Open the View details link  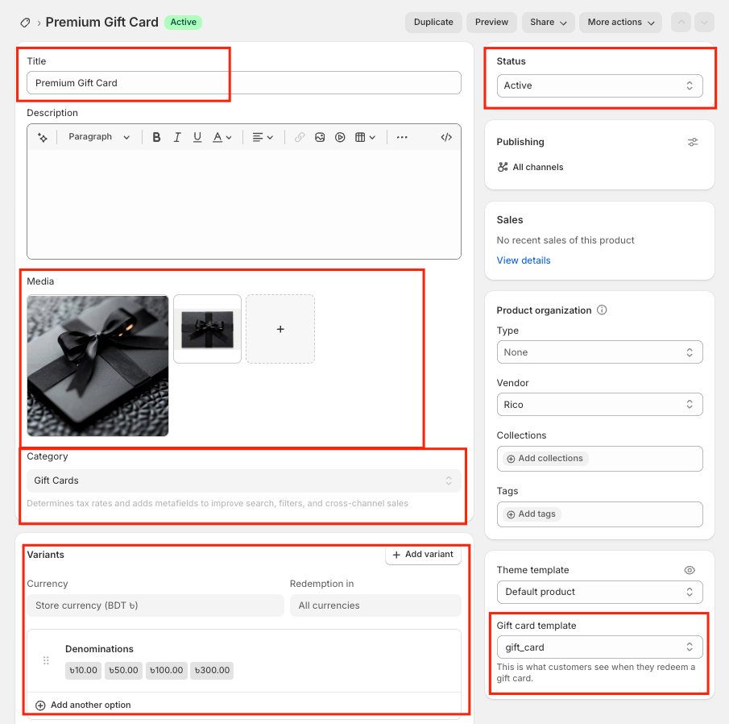pos(524,260)
